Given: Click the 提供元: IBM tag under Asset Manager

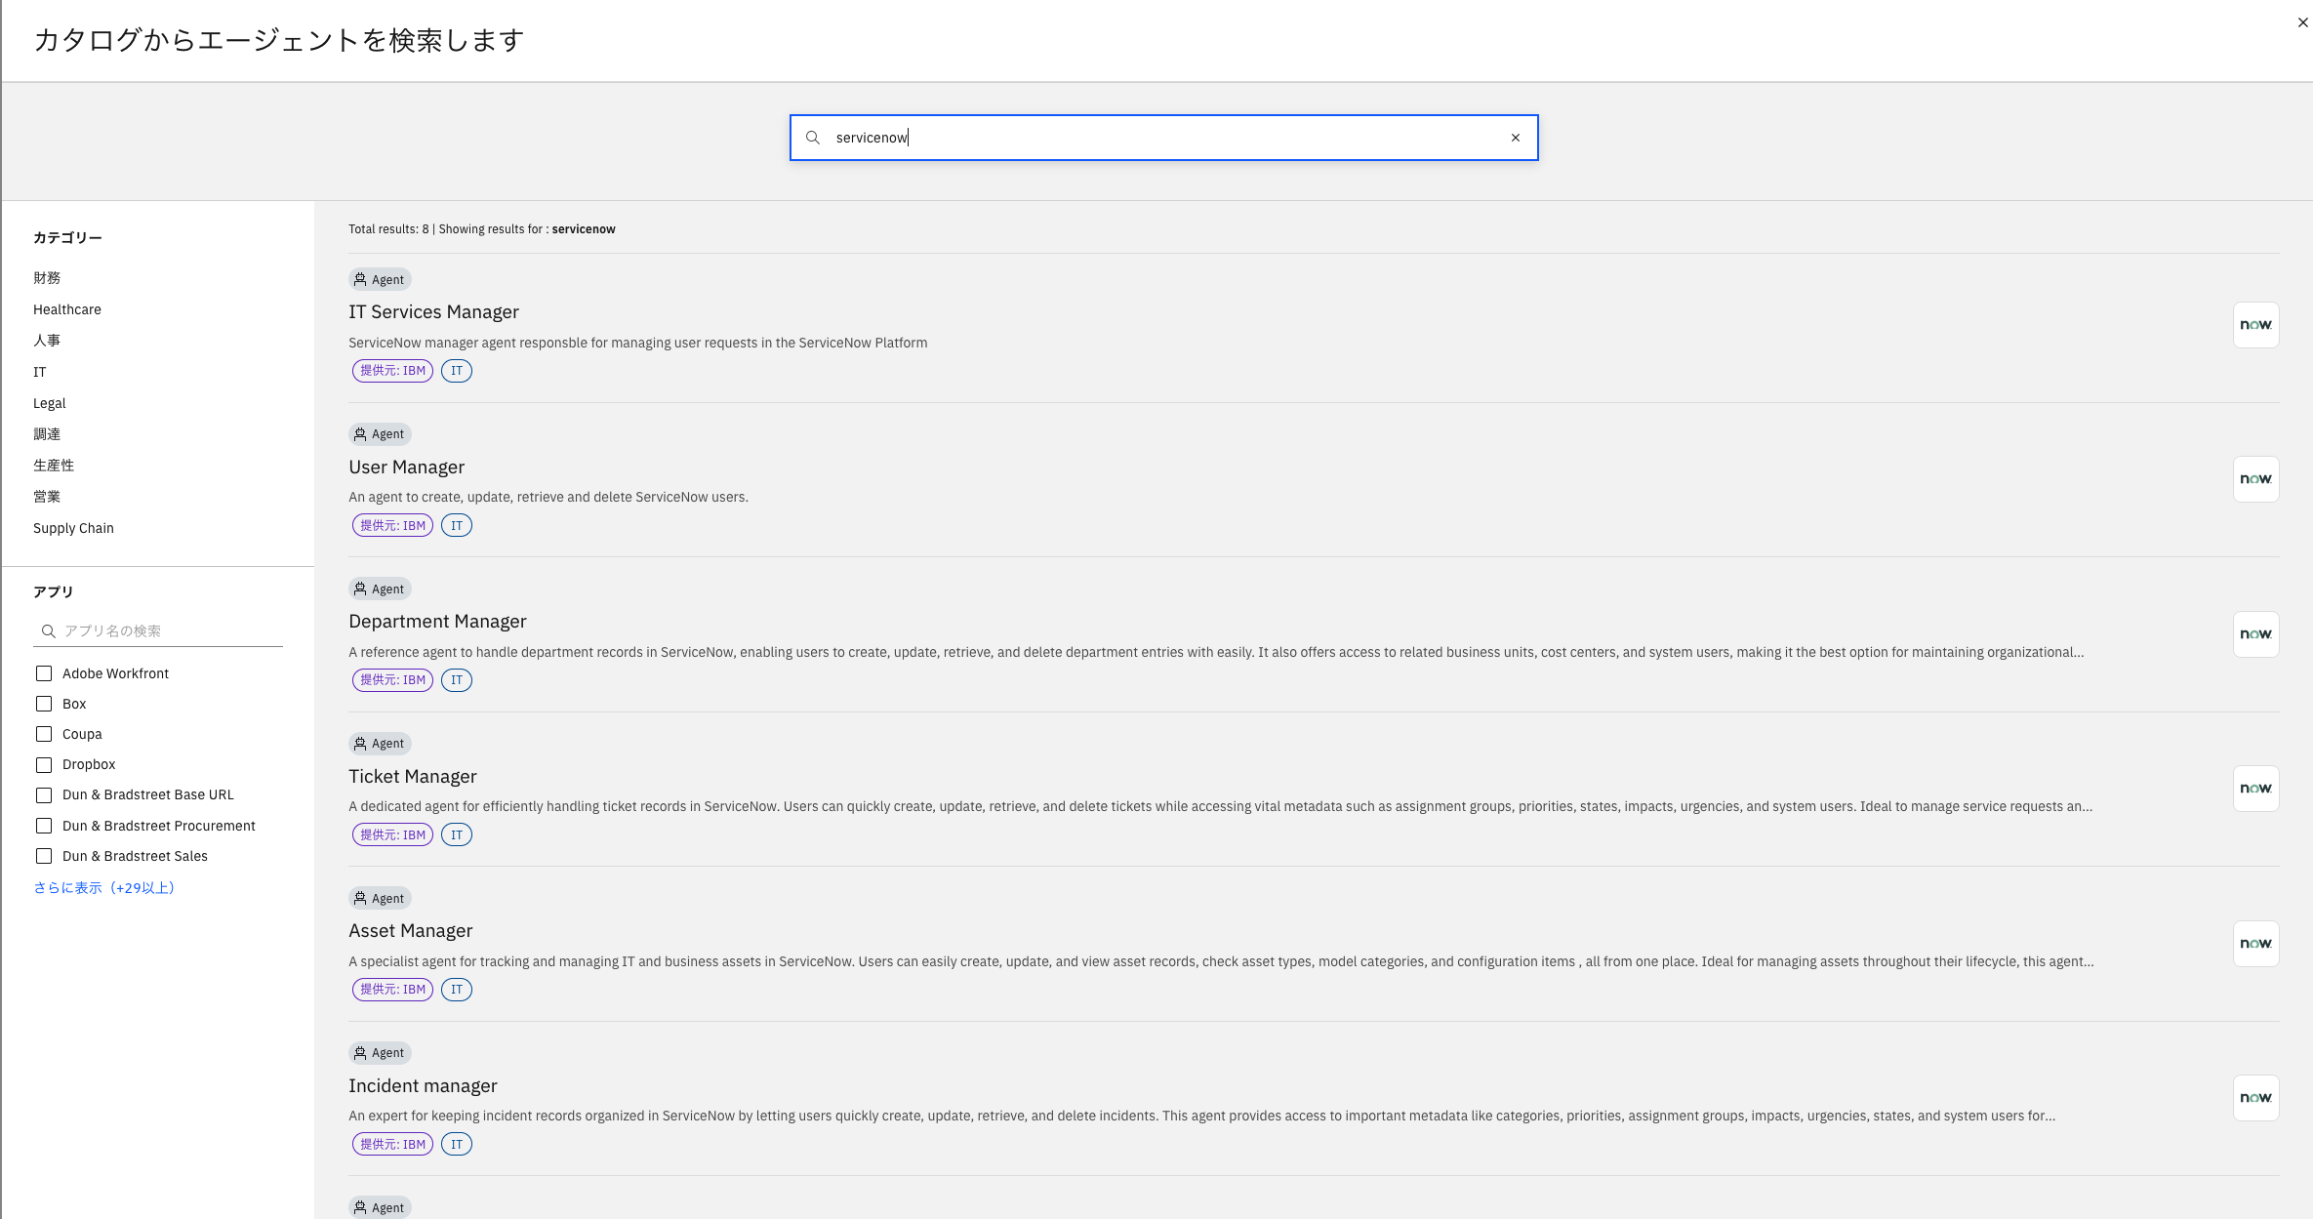Looking at the screenshot, I should [x=392, y=989].
